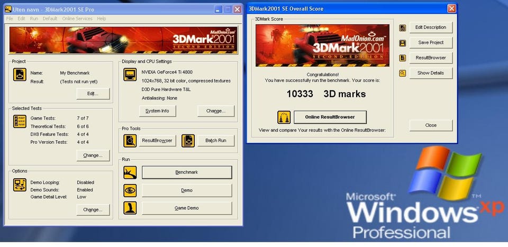Open ResultBrowser from the Overall Score window
508x247 pixels.
tap(431, 58)
